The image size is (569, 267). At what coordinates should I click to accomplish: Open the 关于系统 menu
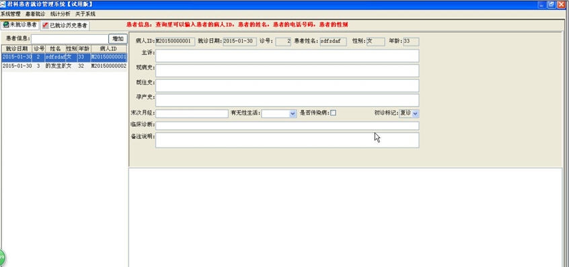coord(85,14)
